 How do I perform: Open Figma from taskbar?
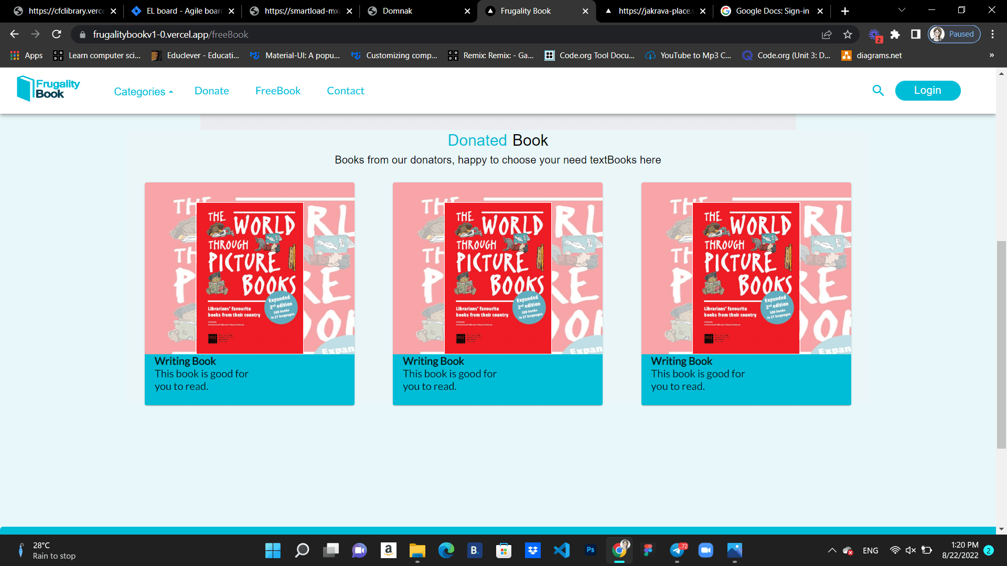(648, 550)
